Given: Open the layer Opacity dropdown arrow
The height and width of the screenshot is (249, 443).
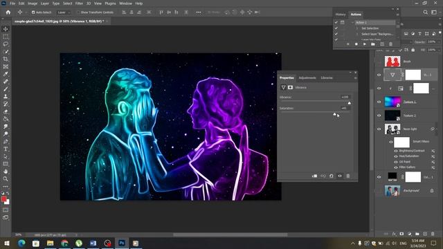Looking at the screenshot, I should point(439,41).
